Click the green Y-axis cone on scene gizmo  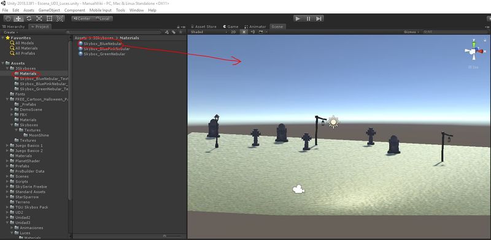click(474, 44)
